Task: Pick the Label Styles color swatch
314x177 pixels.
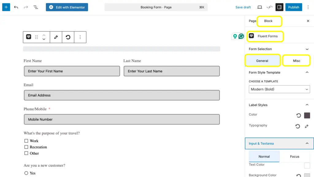Action: 307,115
